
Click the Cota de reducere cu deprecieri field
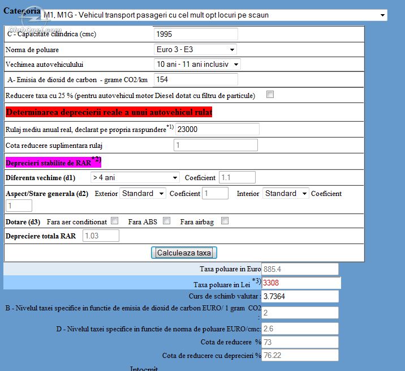pos(300,355)
